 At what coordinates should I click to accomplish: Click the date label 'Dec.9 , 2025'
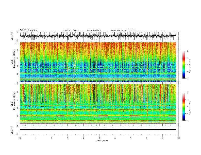pyautogui.click(x=71, y=30)
